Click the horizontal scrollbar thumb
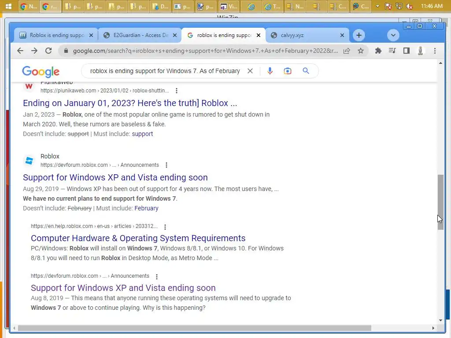 coord(194,328)
